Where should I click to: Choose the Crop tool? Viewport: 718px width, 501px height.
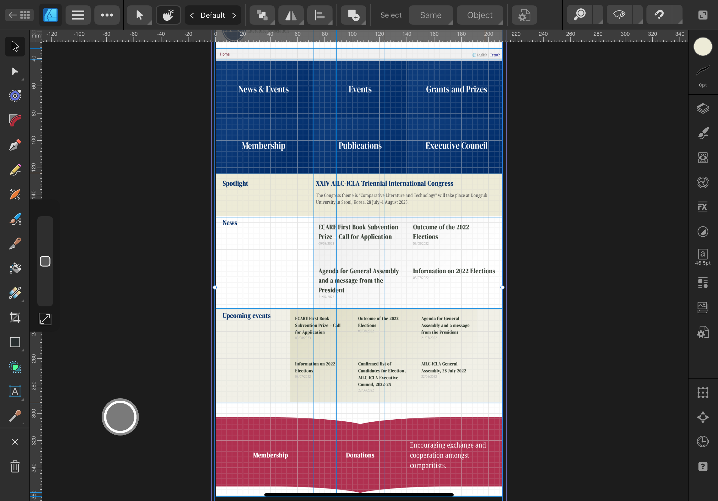(x=15, y=318)
